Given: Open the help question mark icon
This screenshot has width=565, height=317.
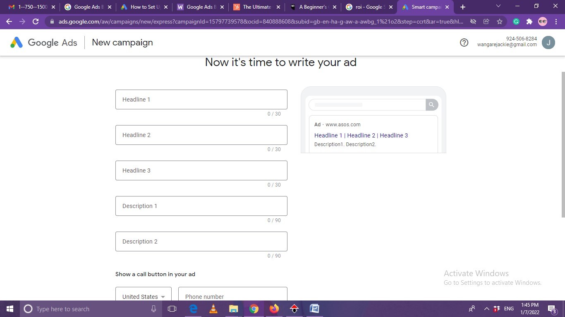Looking at the screenshot, I should pyautogui.click(x=464, y=43).
